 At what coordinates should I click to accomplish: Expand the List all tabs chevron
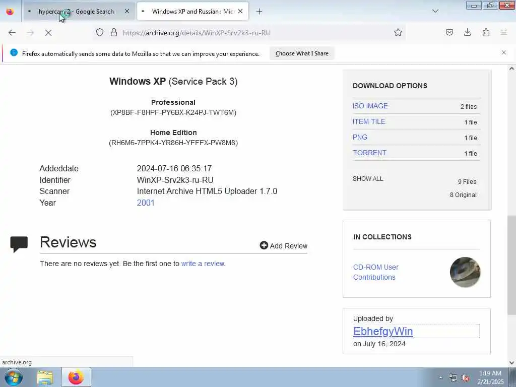point(435,11)
